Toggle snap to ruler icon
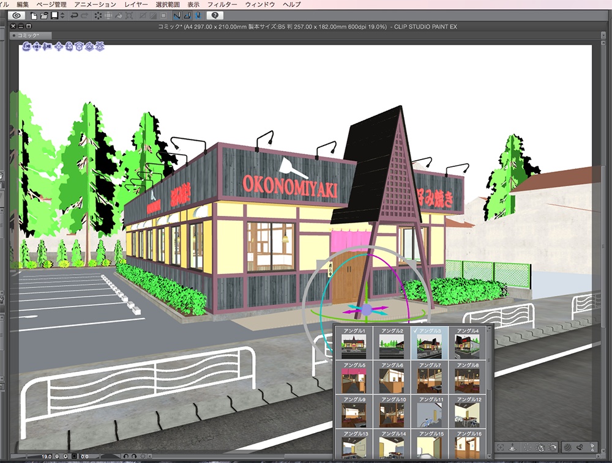This screenshot has height=463, width=612. point(177,16)
